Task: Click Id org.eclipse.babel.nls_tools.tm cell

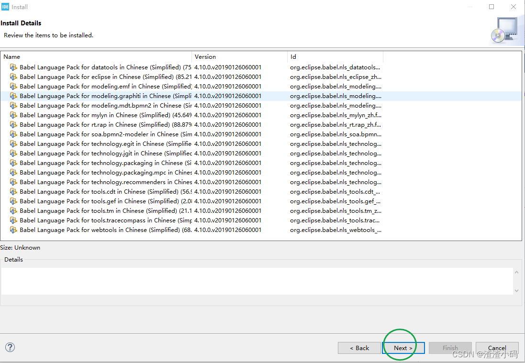Action: 335,211
